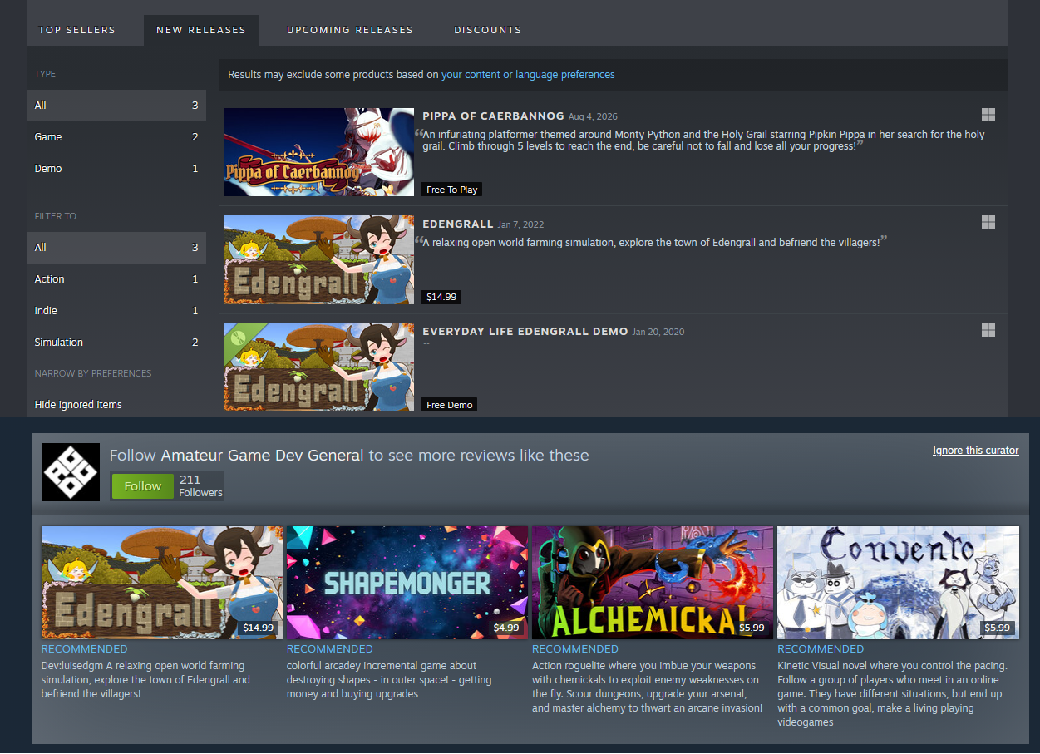Click $4.99 price on Shapemonger card
The image size is (1040, 754).
point(506,628)
